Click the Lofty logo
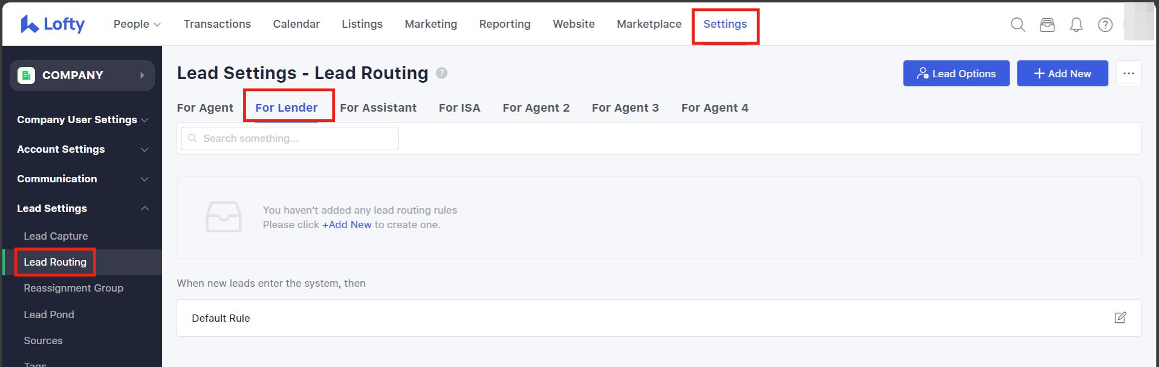Screen dimensions: 1159x367 [53, 24]
